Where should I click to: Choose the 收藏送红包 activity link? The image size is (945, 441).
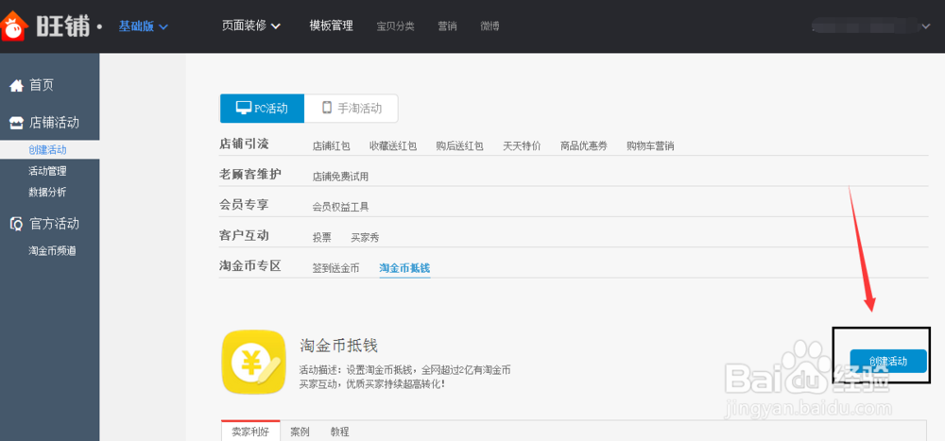tap(393, 145)
